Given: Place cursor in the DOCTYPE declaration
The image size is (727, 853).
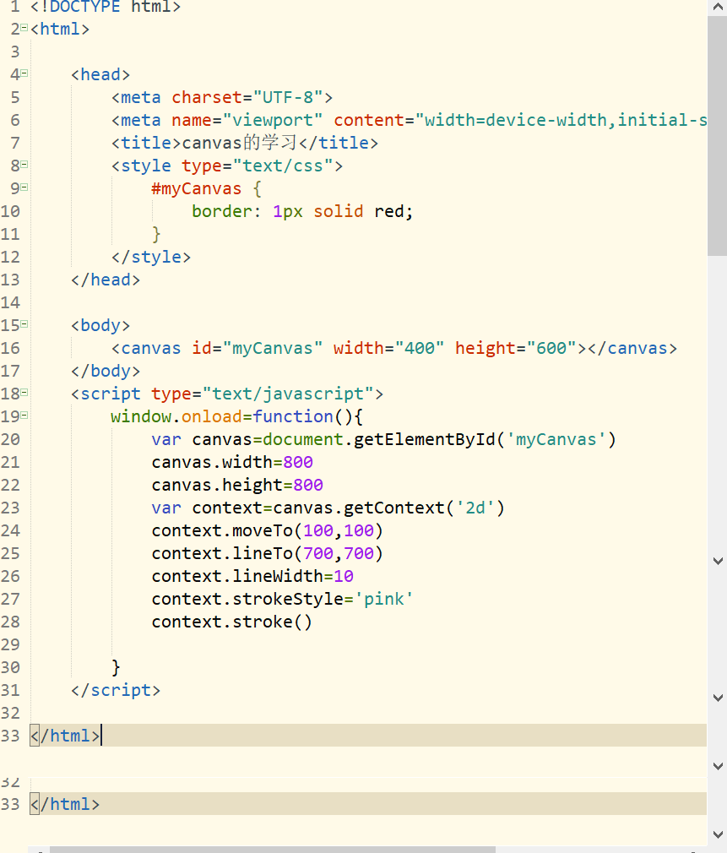Looking at the screenshot, I should tap(106, 7).
